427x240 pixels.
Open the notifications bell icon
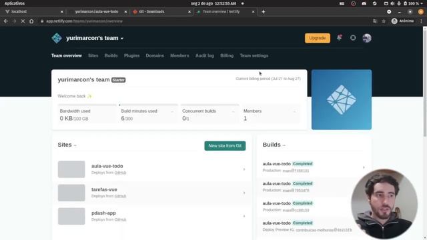(x=340, y=38)
